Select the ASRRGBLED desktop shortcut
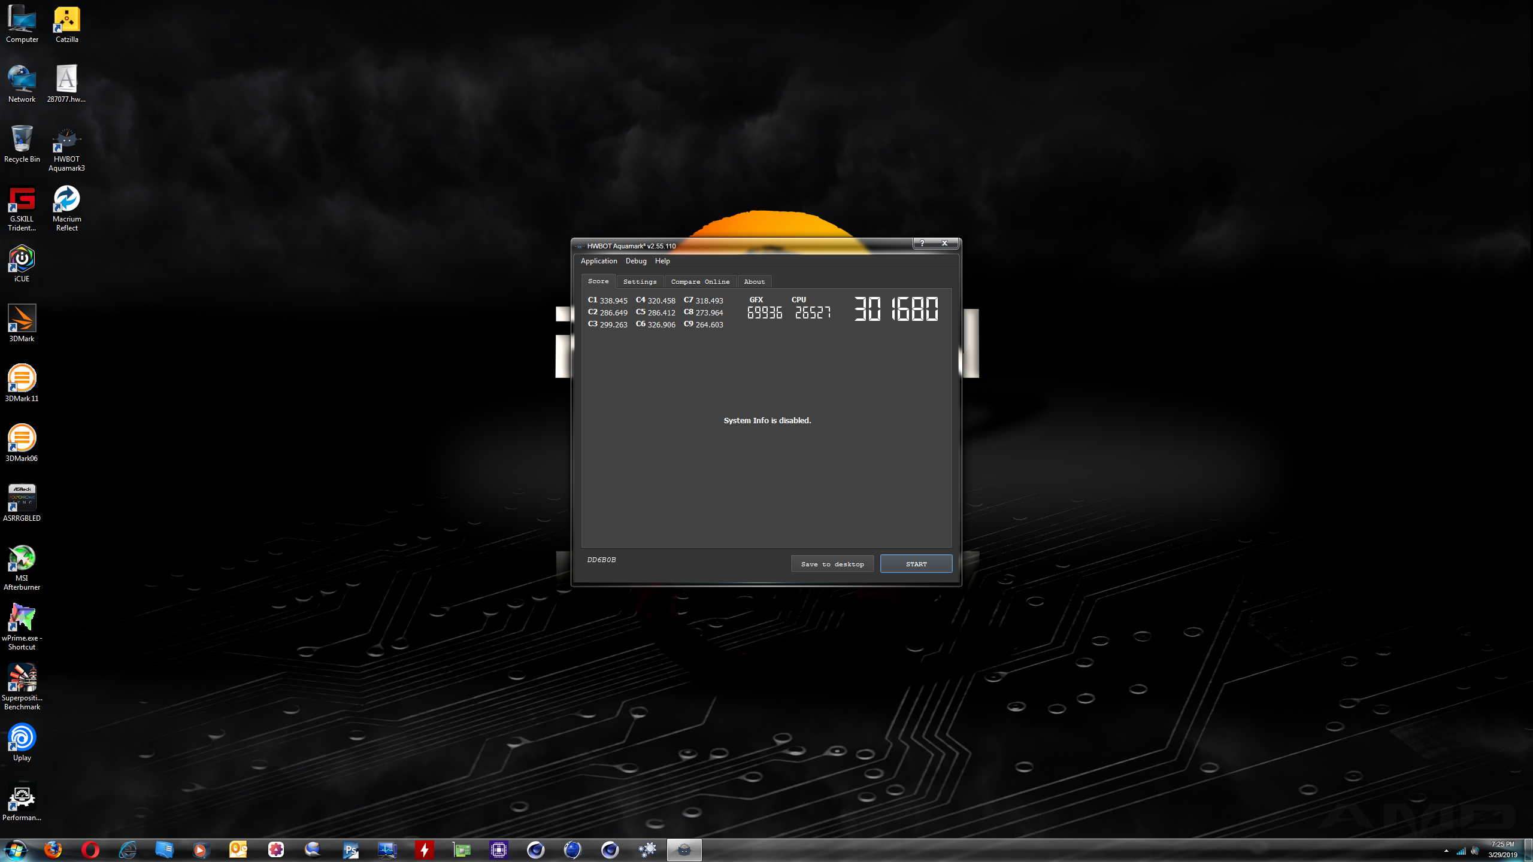 pos(22,503)
